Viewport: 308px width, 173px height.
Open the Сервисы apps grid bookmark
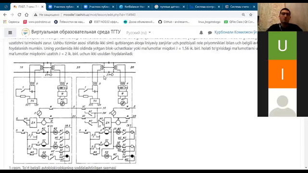pos(11,22)
